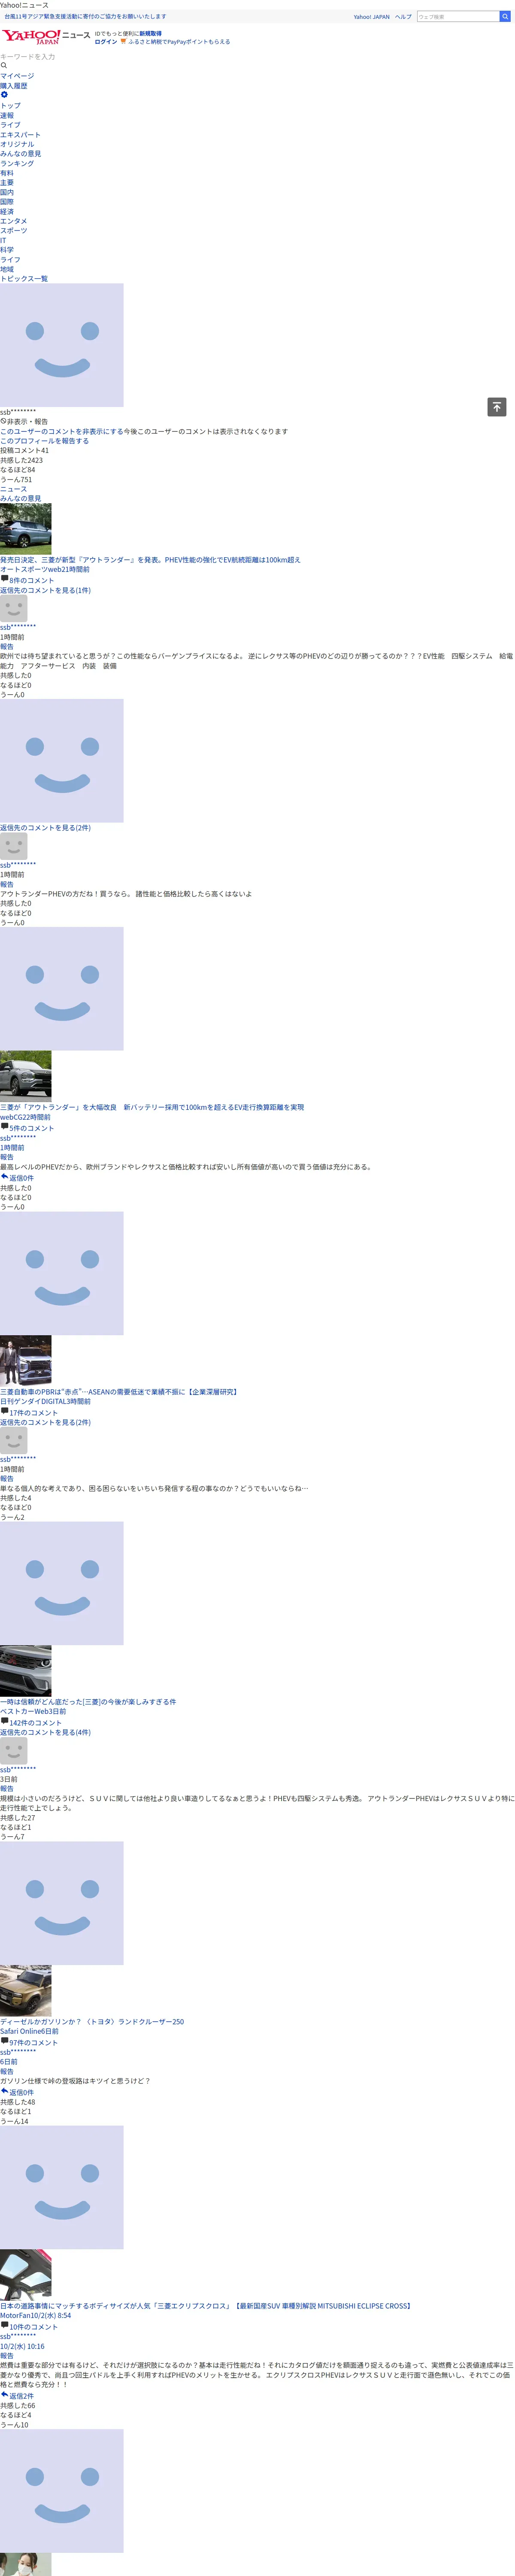Click the Yahoo! JAPAN logo

coord(30,37)
